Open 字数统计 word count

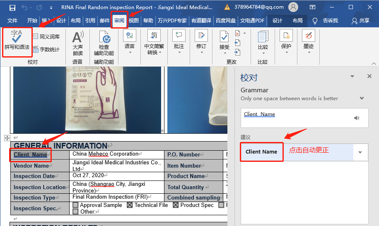point(46,50)
